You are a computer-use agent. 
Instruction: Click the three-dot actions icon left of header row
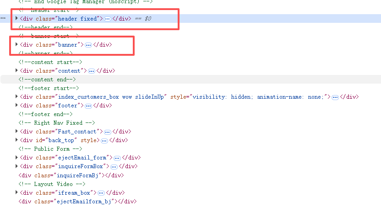tap(3, 19)
